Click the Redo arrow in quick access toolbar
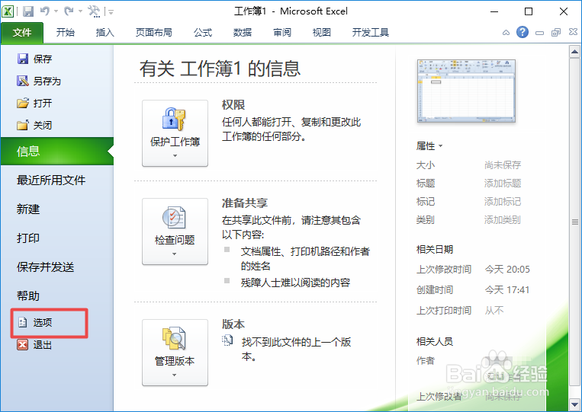 point(69,11)
